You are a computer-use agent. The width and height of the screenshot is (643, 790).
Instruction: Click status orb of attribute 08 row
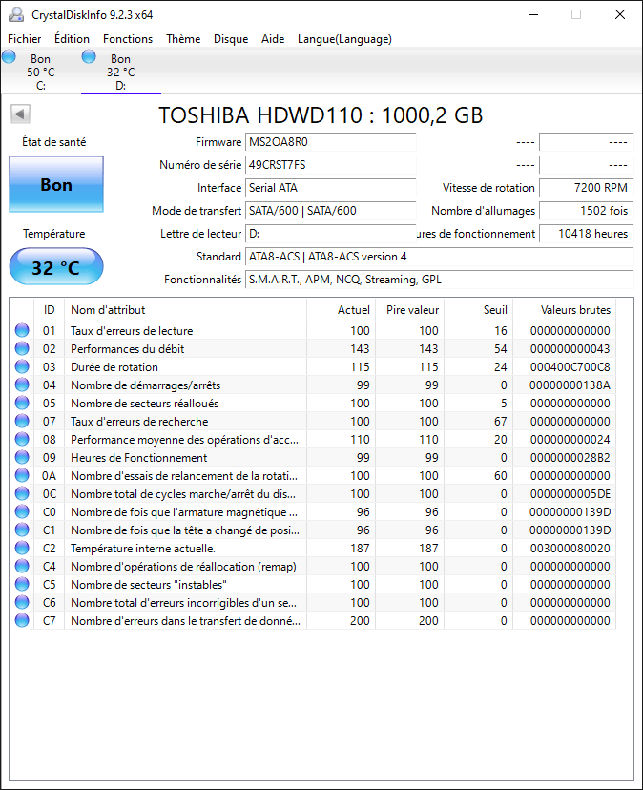pos(22,439)
